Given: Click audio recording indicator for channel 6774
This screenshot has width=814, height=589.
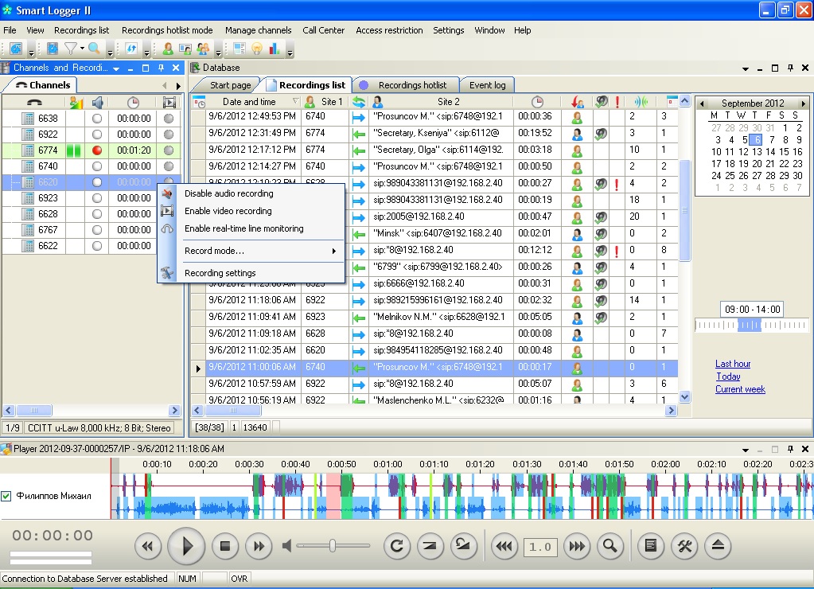Looking at the screenshot, I should (97, 150).
